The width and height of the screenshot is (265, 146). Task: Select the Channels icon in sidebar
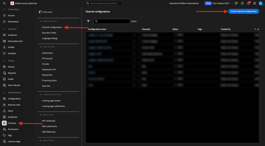point(4,123)
